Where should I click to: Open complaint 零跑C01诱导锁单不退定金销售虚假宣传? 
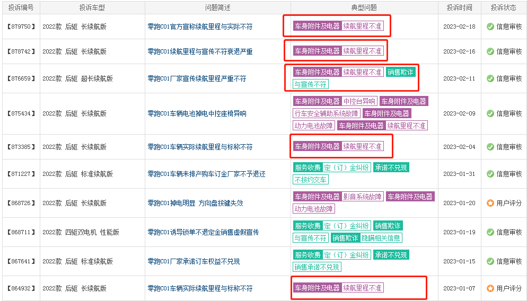tap(204, 232)
